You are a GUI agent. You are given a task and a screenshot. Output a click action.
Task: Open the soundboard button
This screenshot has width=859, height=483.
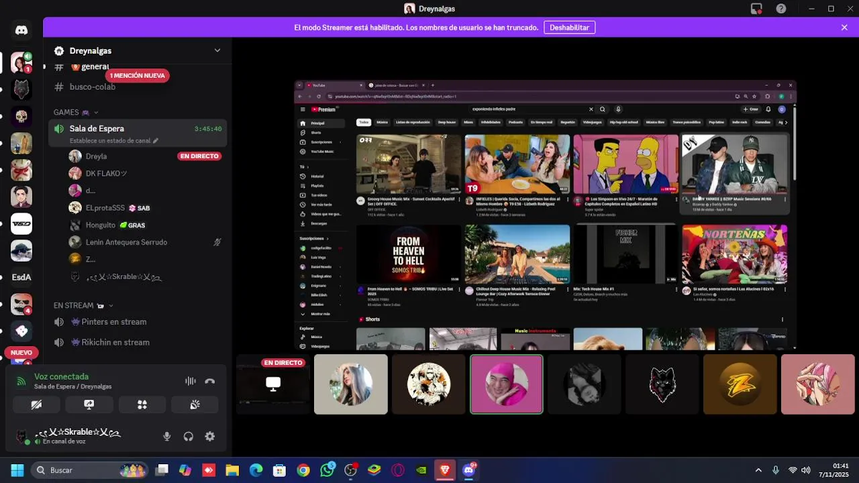pos(195,405)
